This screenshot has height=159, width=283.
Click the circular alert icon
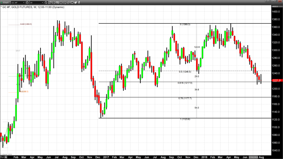coord(64,2)
